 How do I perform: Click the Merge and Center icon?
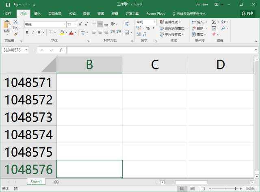[127, 32]
